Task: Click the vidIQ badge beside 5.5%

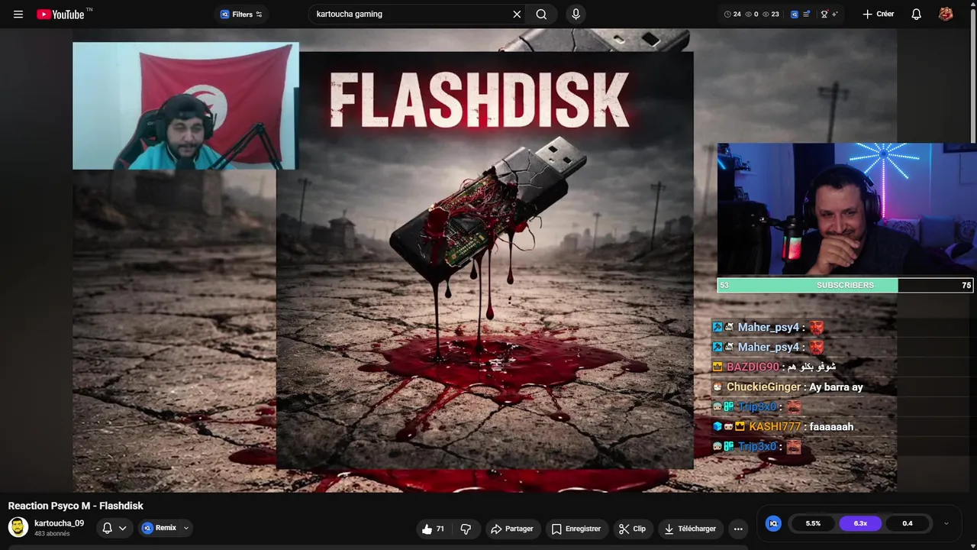Action: pos(773,523)
